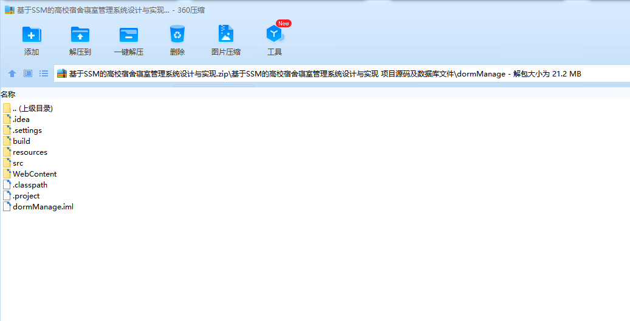
Task: Click the archive path address field
Action: point(342,74)
